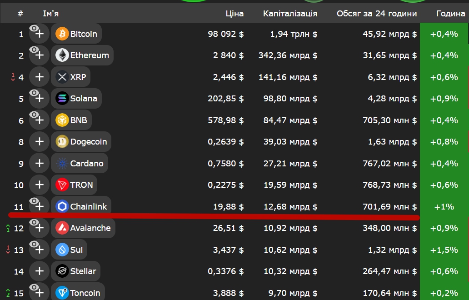Viewport: 469px width, 300px height.
Task: Open the Stellar coin page
Action: coord(76,271)
